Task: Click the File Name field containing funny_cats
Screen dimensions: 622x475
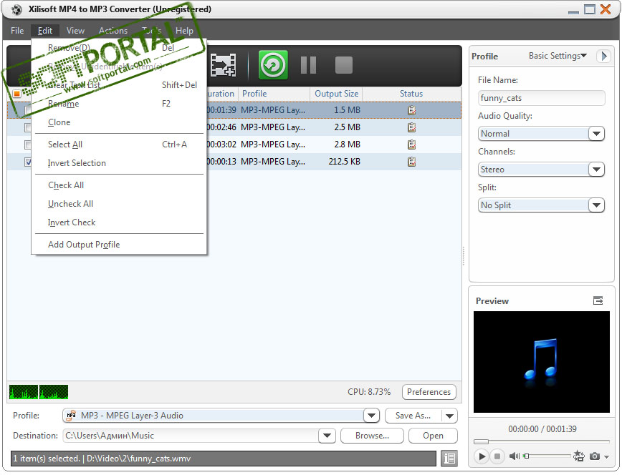Action: (x=542, y=98)
